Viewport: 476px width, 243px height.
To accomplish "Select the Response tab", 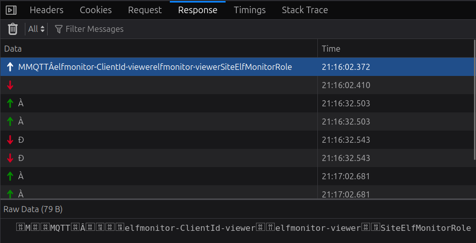I will tap(198, 10).
